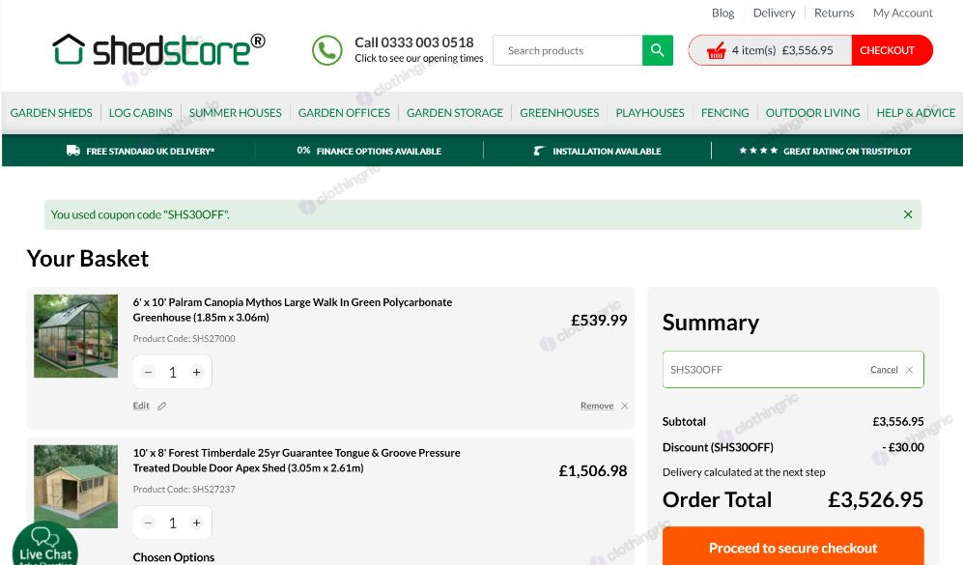Screen dimensions: 963x565
Task: Click the Trustpilot stars in banner
Action: point(758,151)
